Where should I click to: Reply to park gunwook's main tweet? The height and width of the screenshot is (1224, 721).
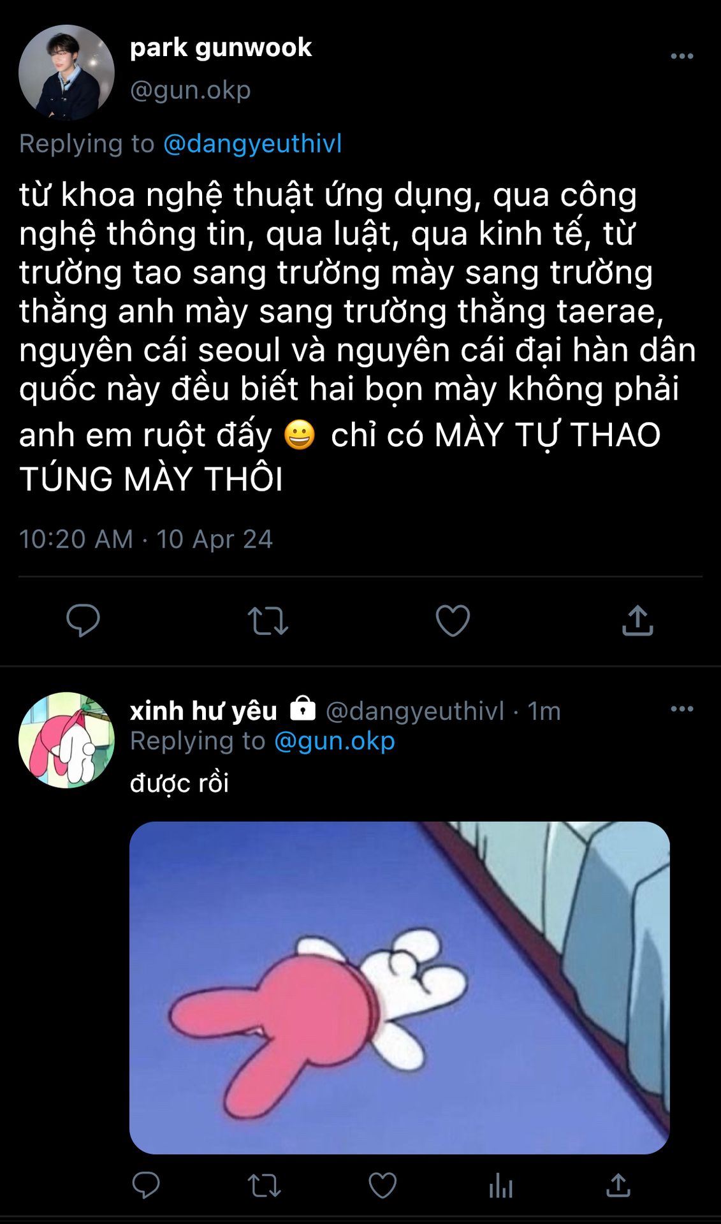pyautogui.click(x=83, y=620)
